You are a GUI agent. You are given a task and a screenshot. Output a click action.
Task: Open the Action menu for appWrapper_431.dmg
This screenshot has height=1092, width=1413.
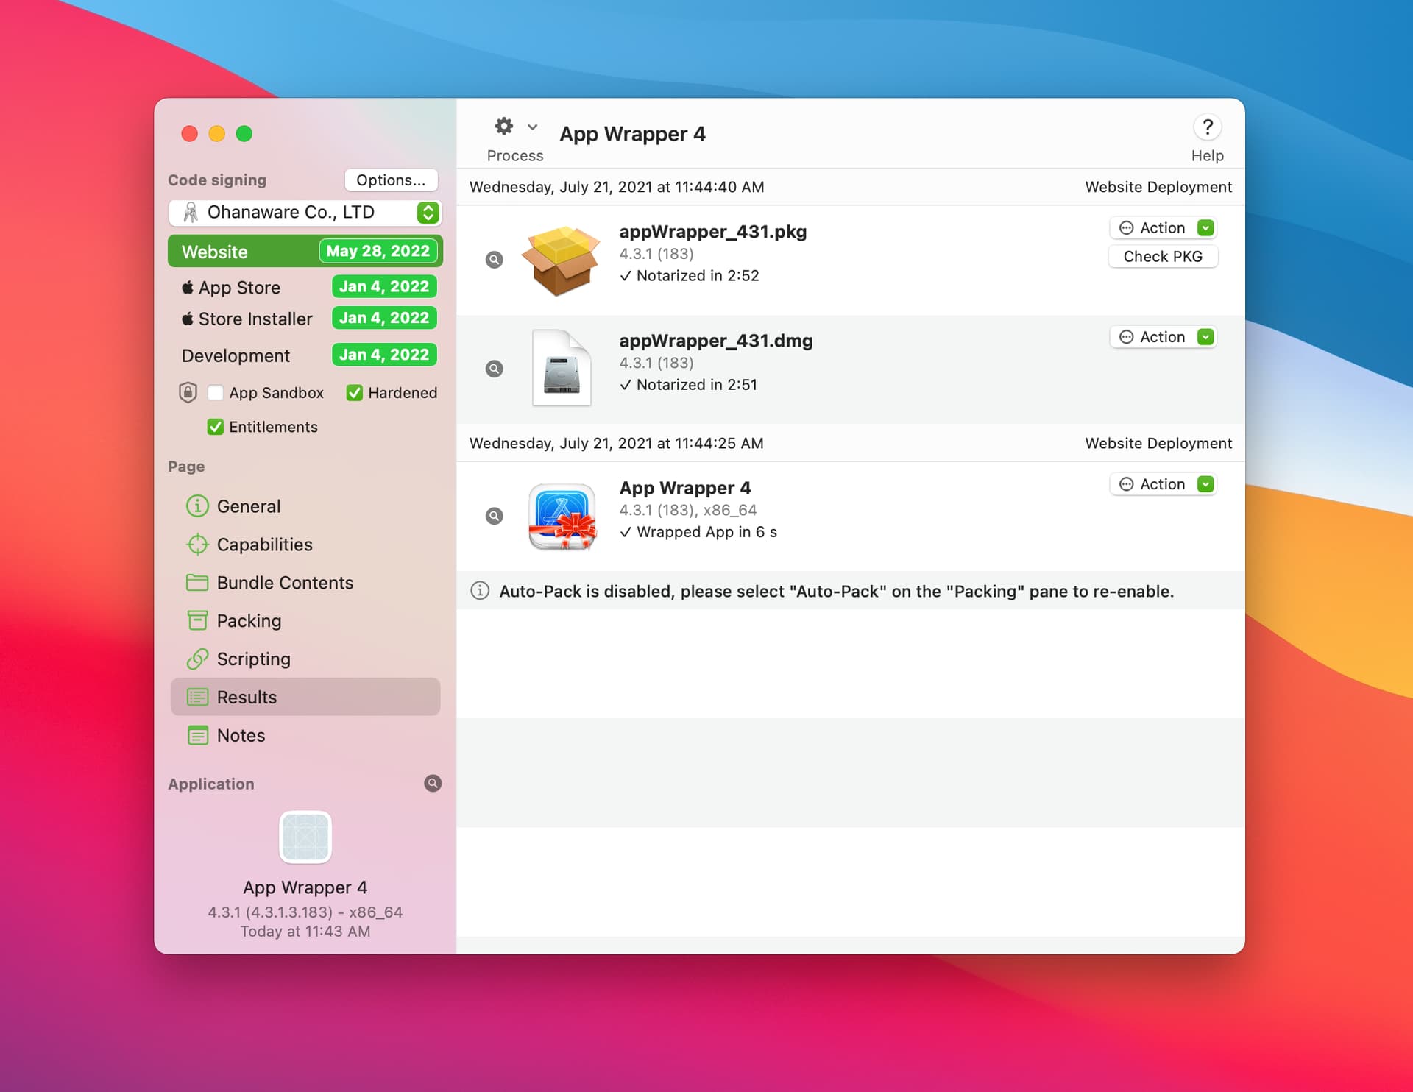pyautogui.click(x=1163, y=337)
